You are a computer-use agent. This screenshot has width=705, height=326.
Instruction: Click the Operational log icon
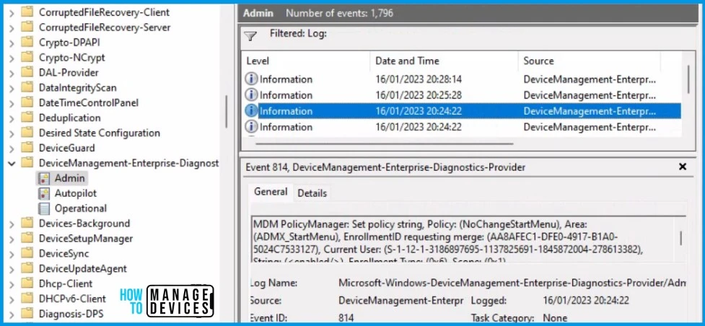(x=43, y=208)
